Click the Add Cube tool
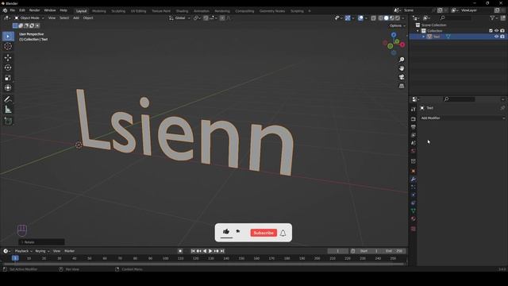Image resolution: width=508 pixels, height=286 pixels. pyautogui.click(x=8, y=122)
